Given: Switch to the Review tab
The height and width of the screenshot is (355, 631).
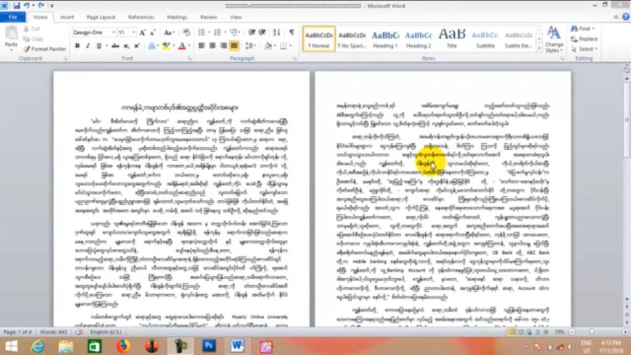Looking at the screenshot, I should pos(208,17).
